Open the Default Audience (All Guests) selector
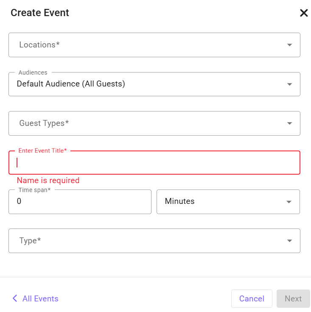Image resolution: width=311 pixels, height=312 pixels. 154,84
